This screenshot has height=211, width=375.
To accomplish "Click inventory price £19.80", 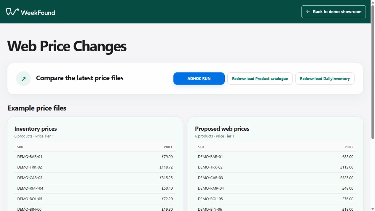I will pyautogui.click(x=167, y=209).
